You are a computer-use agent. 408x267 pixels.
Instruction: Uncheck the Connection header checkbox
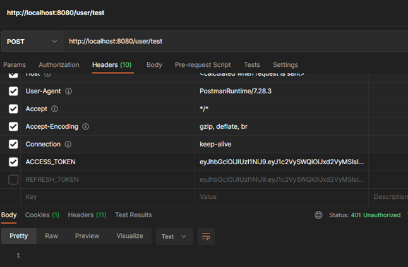click(x=13, y=145)
